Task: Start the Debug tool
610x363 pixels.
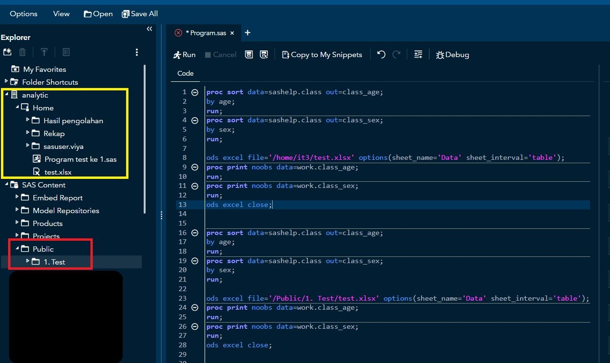Action: (452, 55)
